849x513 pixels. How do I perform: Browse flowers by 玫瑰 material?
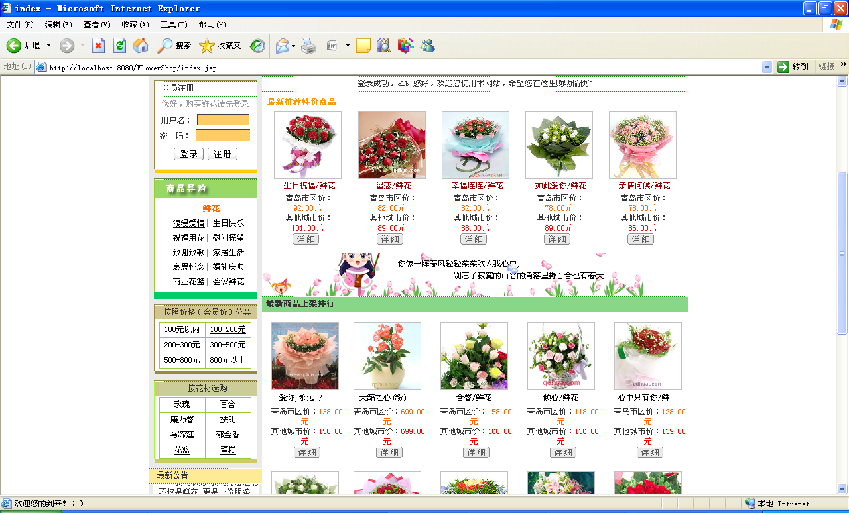click(182, 404)
